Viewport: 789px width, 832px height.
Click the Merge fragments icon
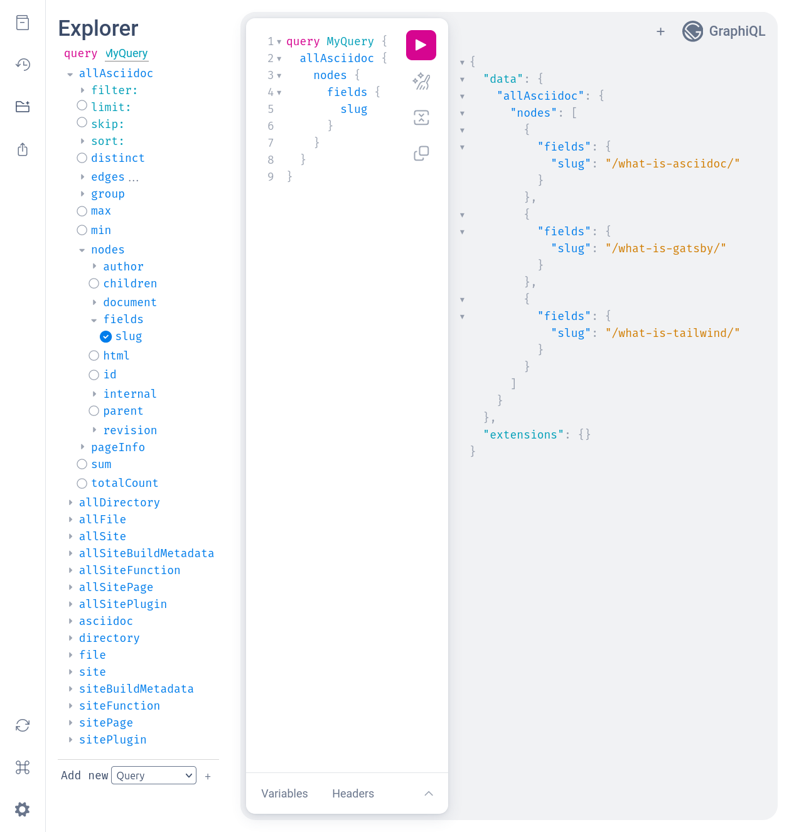coord(421,117)
